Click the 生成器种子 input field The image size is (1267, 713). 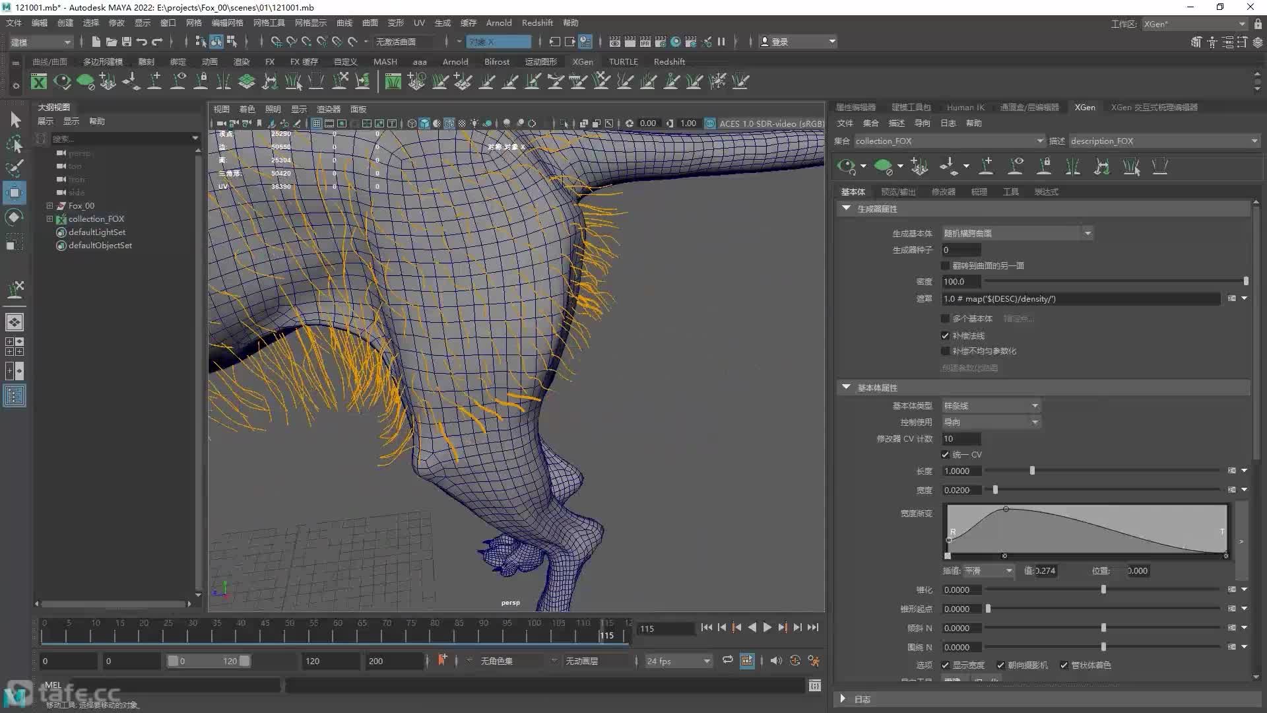961,250
